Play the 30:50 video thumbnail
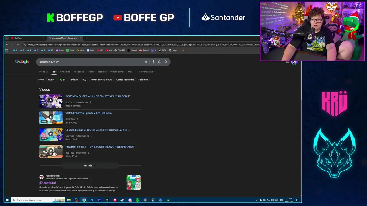 [51, 134]
